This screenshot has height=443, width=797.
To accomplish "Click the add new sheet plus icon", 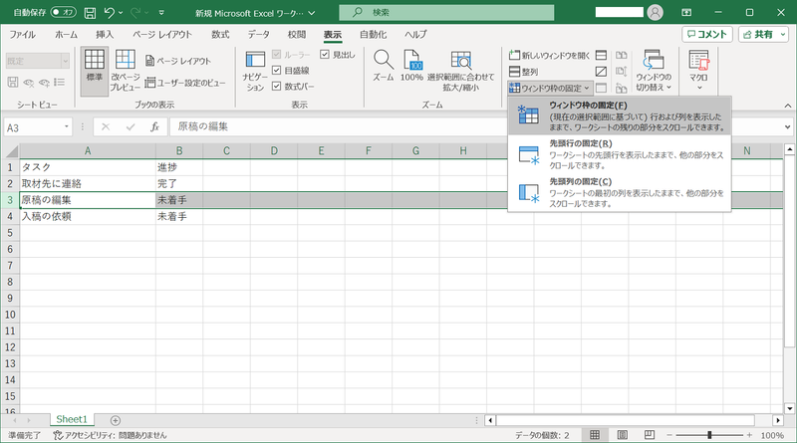I will [116, 420].
